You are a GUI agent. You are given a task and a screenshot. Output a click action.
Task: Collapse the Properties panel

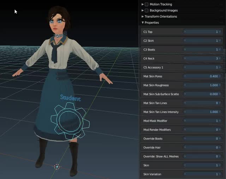pyautogui.click(x=143, y=23)
